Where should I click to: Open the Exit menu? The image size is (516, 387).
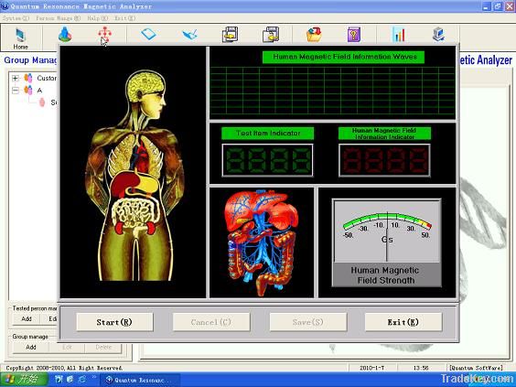[x=125, y=18]
